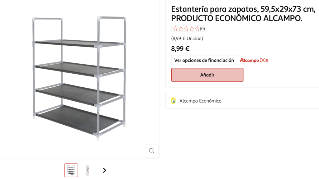Click the image zoom magnifier icon
The width and height of the screenshot is (319, 179).
click(152, 151)
